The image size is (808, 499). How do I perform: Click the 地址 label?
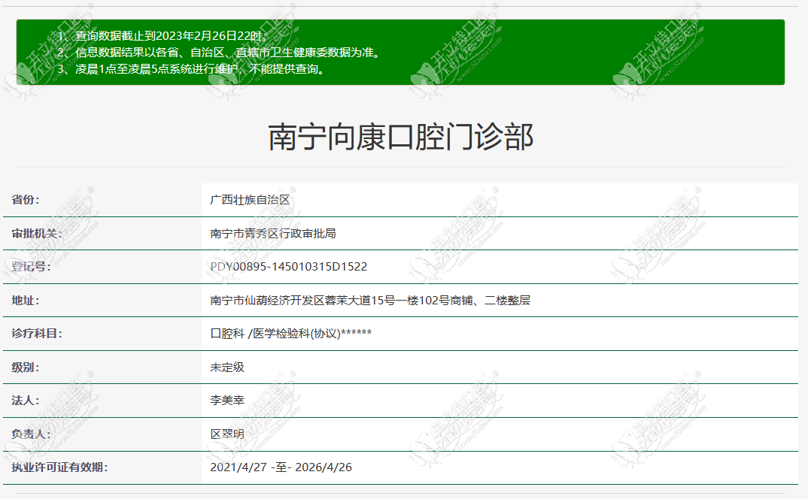(x=26, y=300)
